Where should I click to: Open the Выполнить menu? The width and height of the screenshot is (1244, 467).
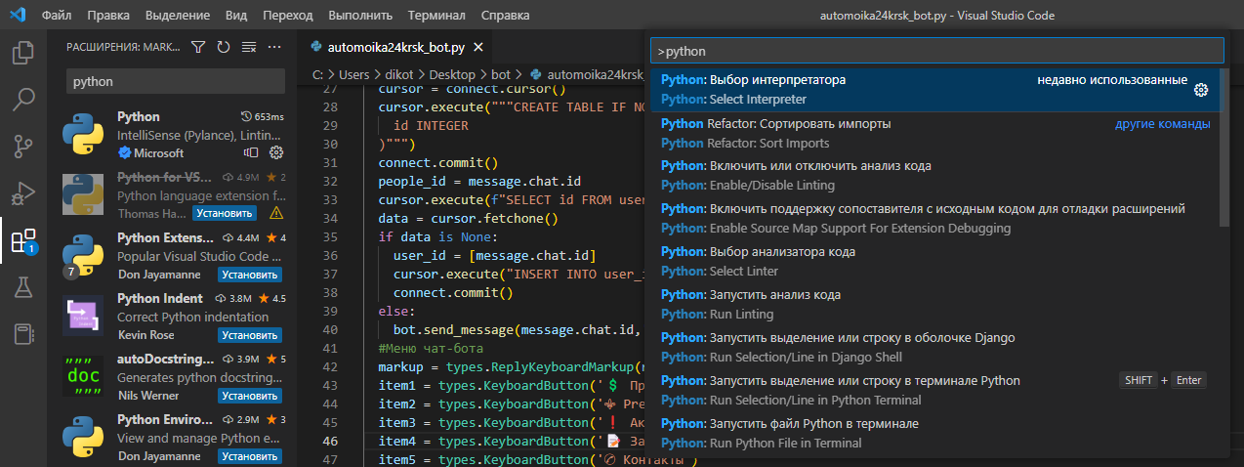[x=359, y=16]
